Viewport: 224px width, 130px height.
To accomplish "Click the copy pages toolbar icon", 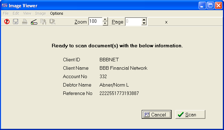I will 43,22.
